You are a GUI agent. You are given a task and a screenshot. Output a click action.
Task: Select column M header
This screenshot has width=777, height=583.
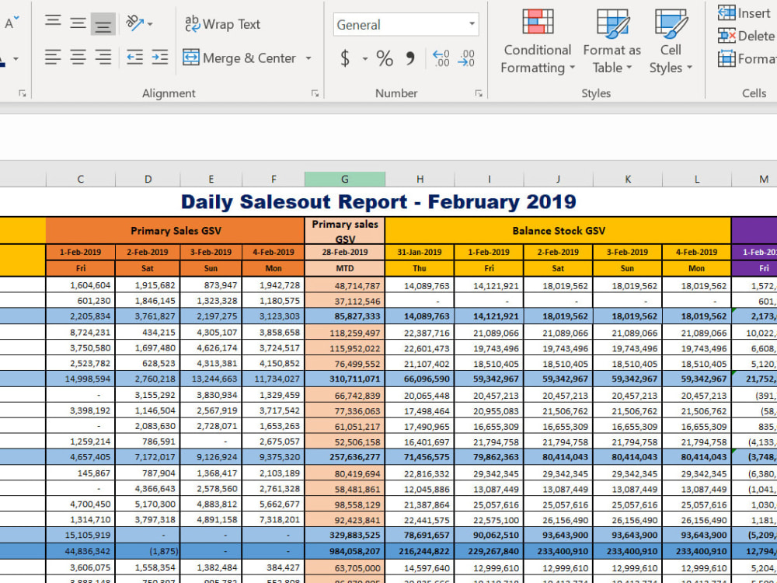(x=754, y=180)
